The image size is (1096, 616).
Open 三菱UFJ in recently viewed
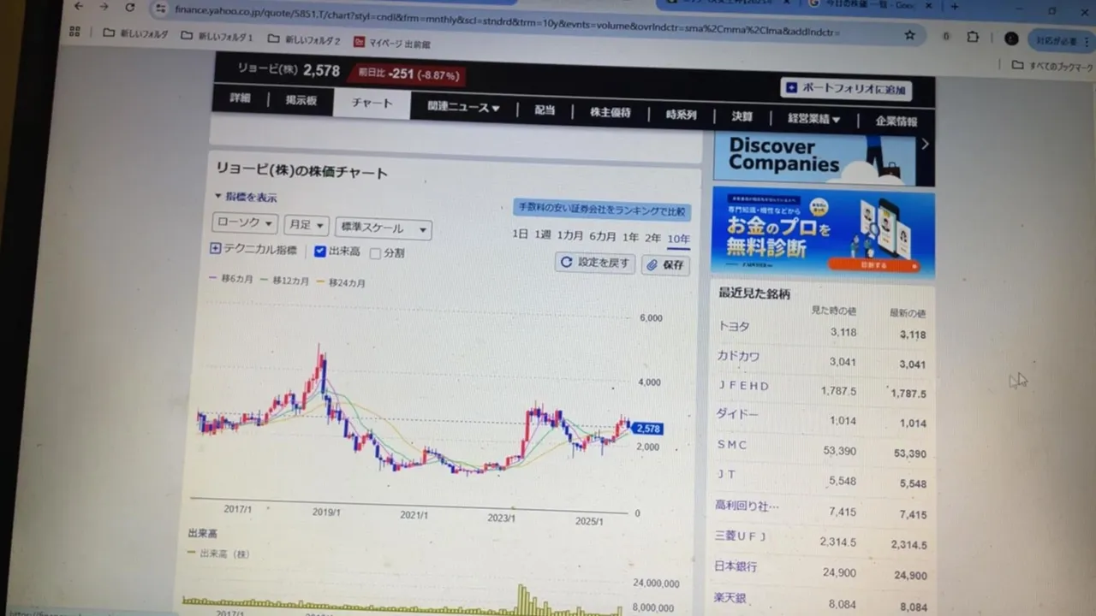tap(741, 536)
